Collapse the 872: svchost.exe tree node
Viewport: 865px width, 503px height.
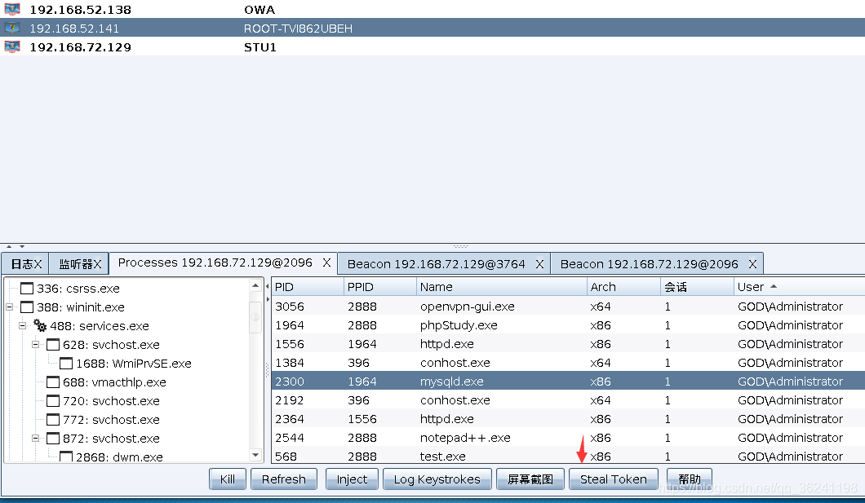pyautogui.click(x=35, y=438)
